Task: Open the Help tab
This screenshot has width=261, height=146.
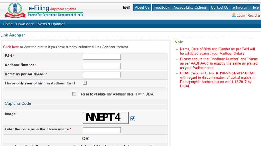Action: pos(255,8)
